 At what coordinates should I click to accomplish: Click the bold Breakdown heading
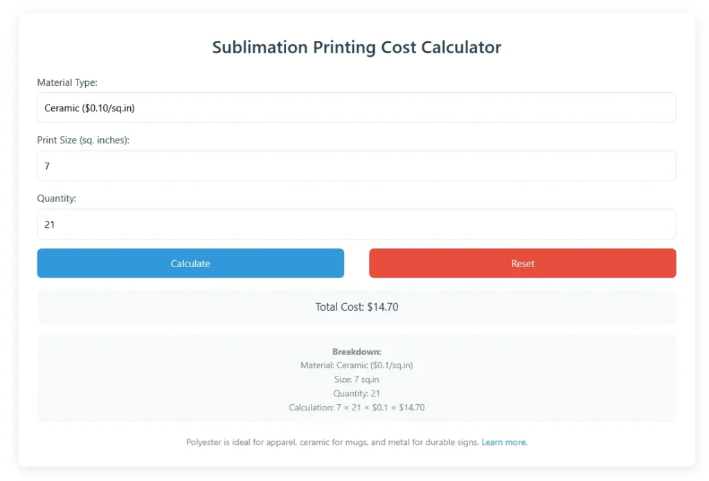pos(357,352)
